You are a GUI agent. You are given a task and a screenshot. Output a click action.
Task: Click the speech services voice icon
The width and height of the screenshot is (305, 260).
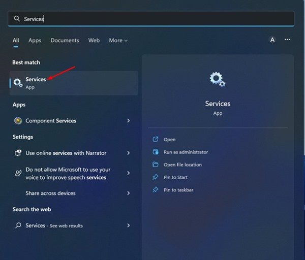click(x=18, y=173)
